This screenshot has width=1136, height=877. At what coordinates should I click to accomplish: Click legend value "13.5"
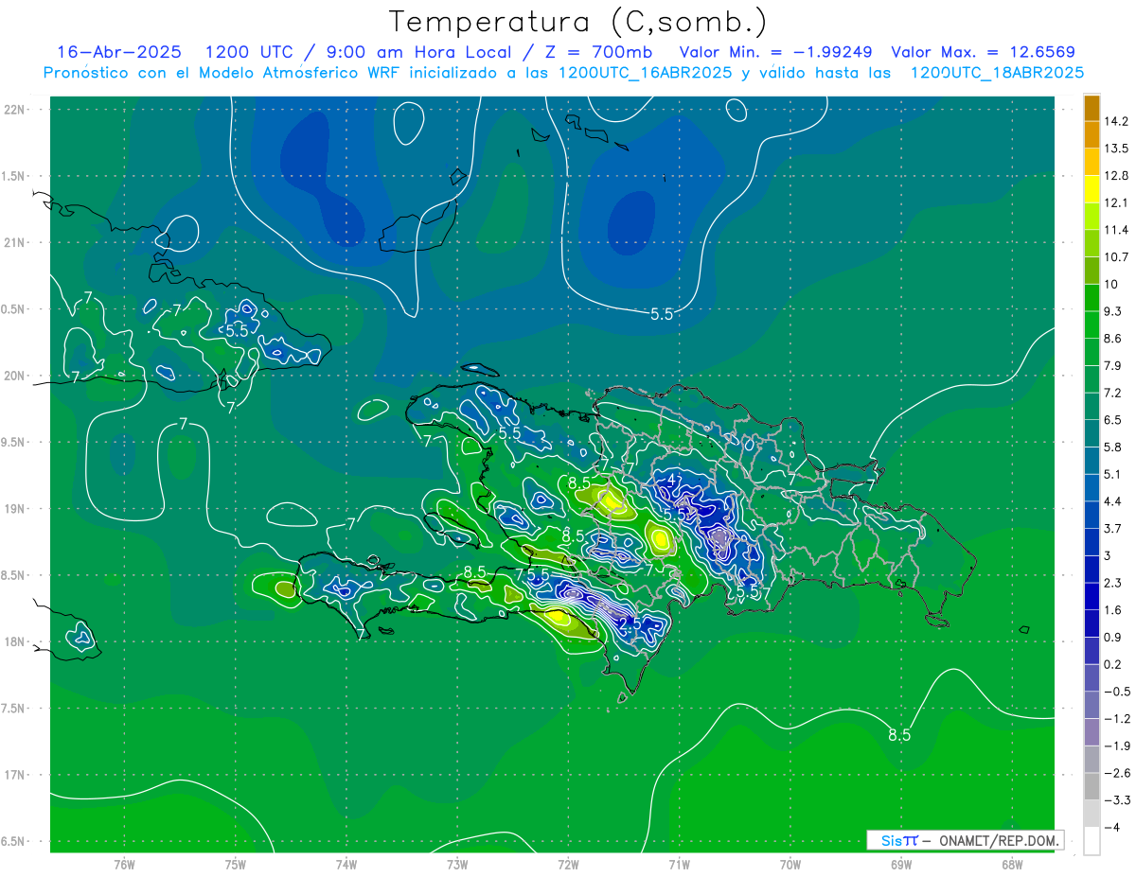pos(1117,149)
